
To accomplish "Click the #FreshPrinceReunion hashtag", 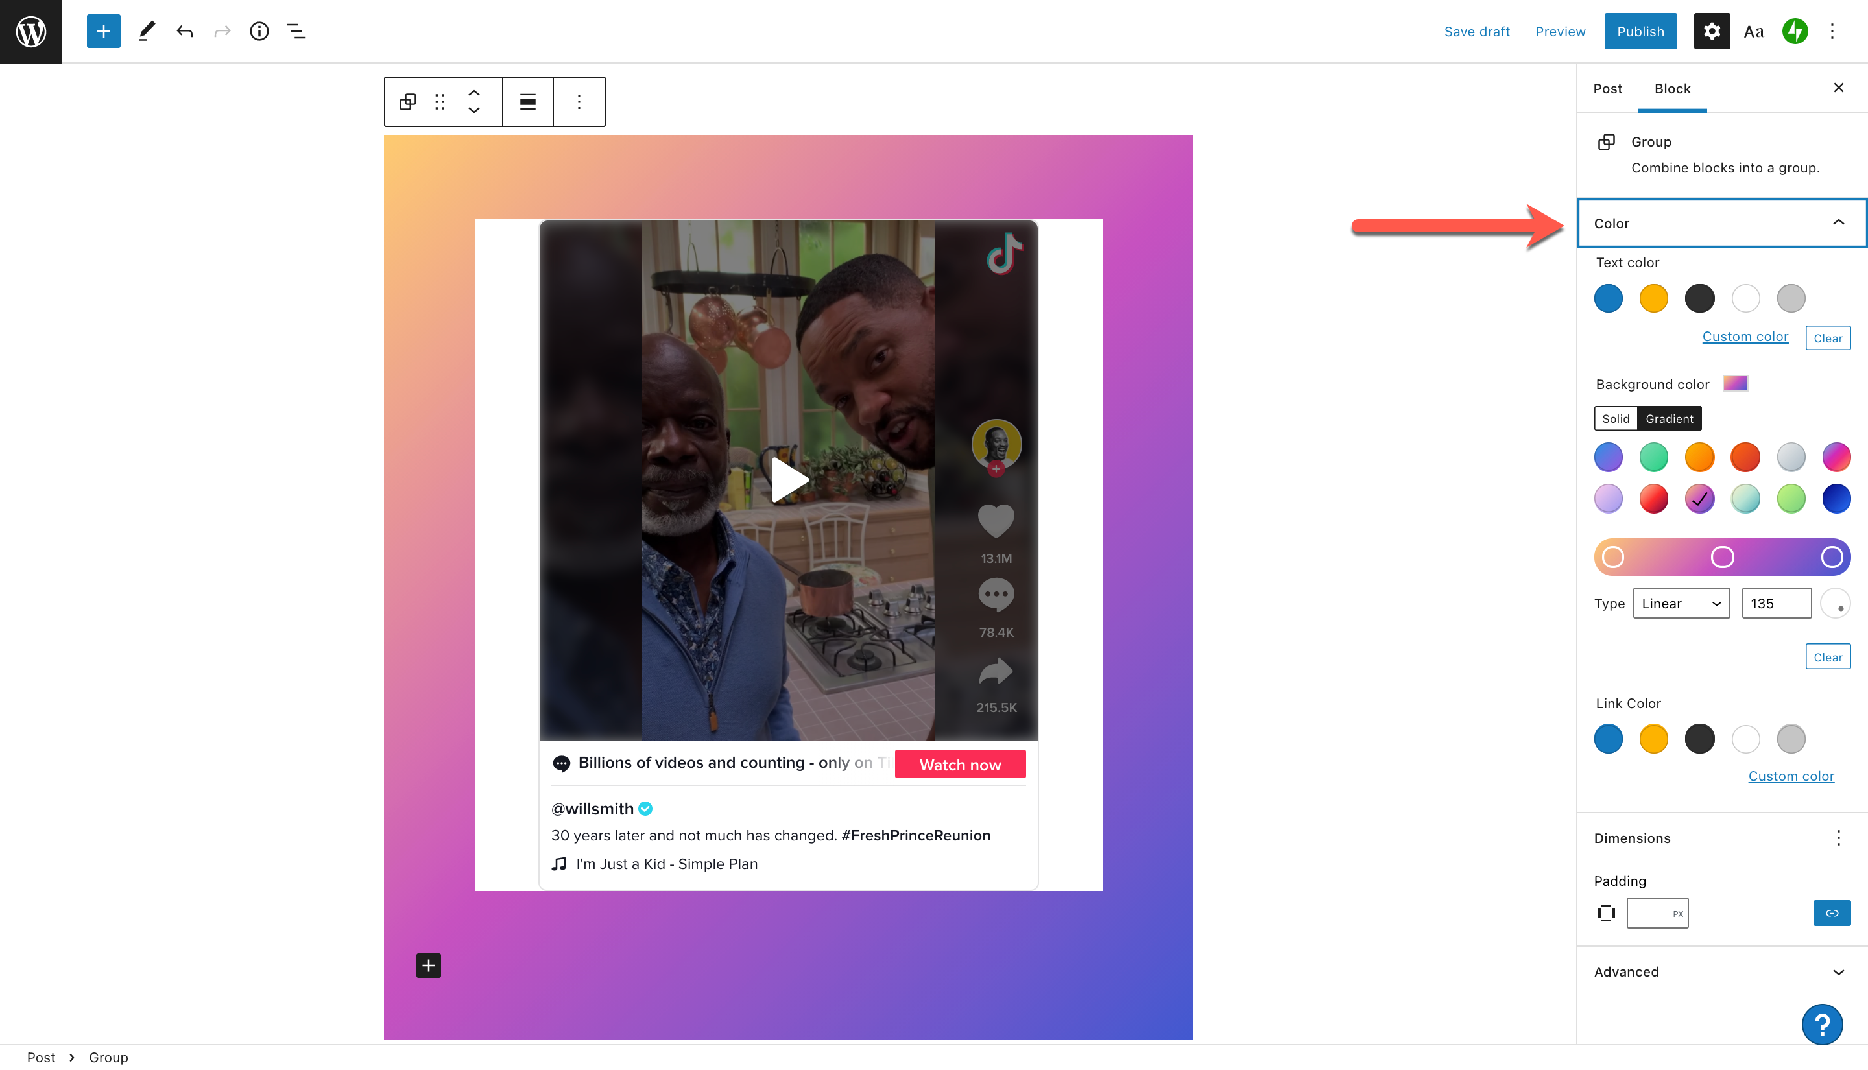I will point(916,835).
